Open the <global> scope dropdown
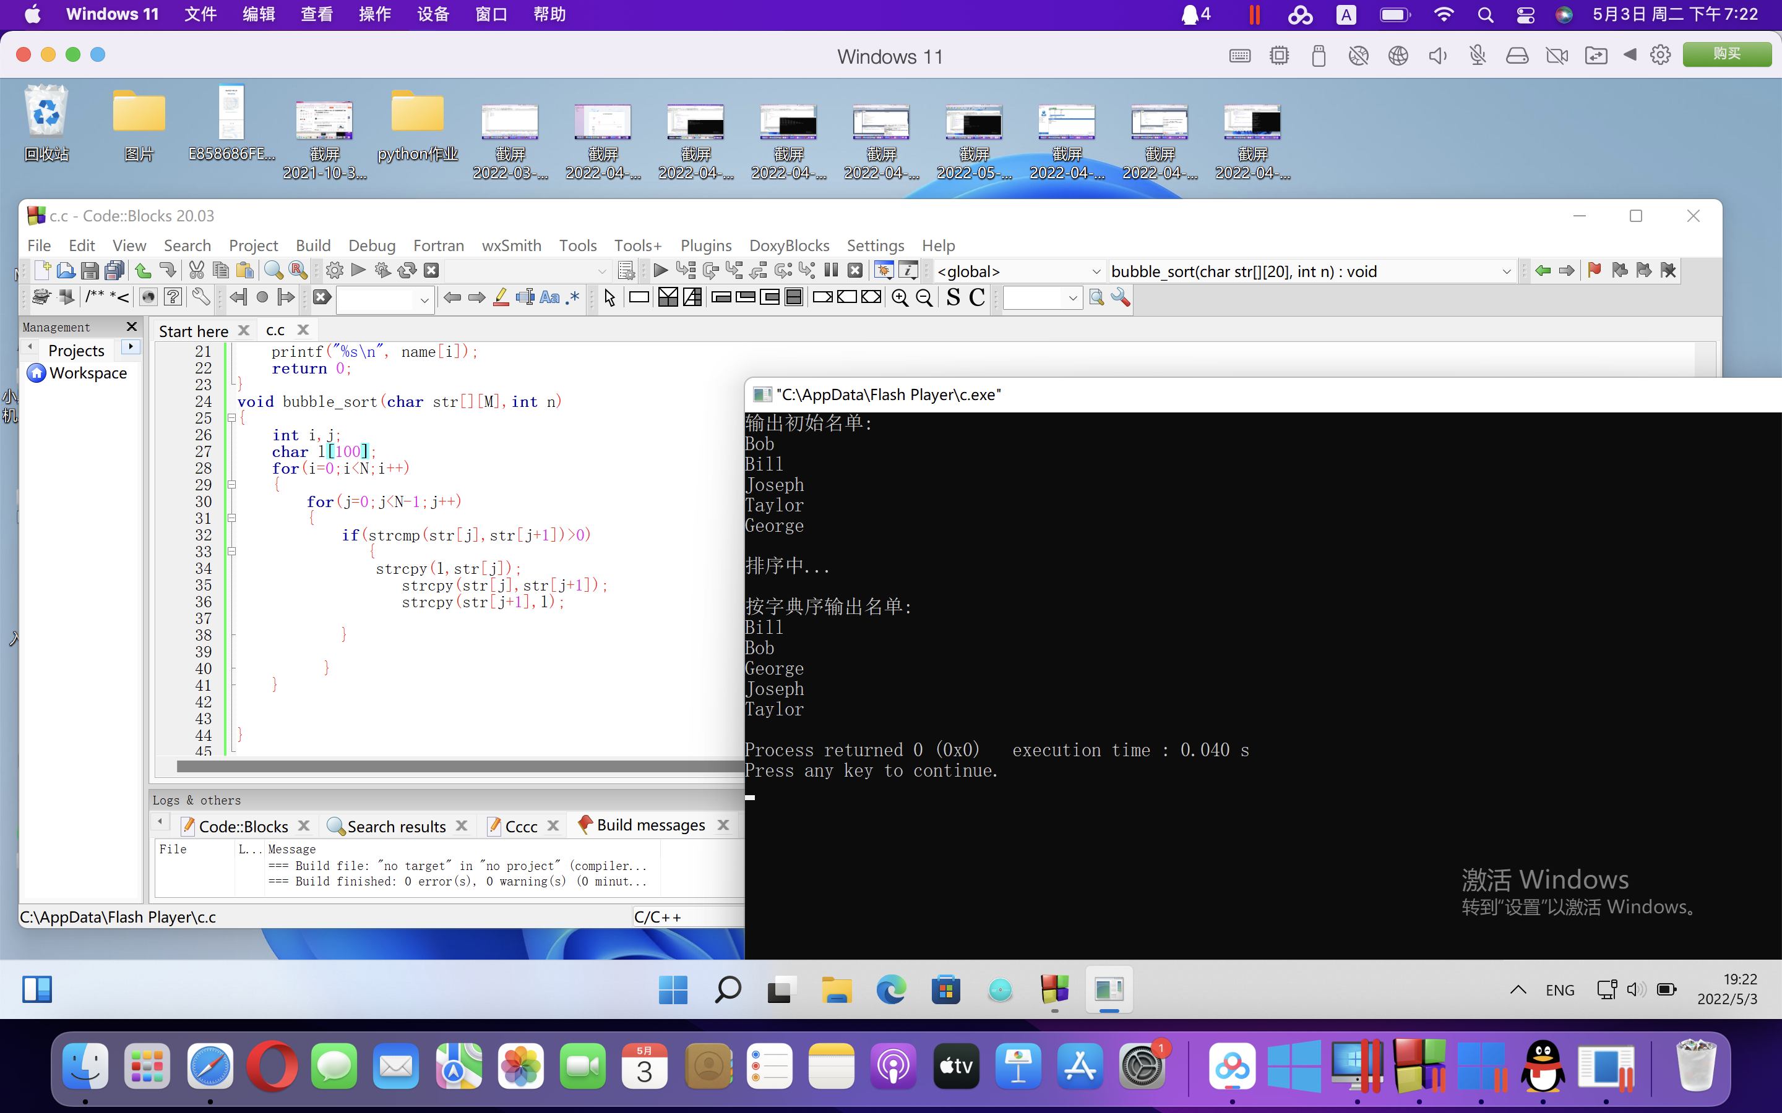The image size is (1782, 1113). tap(1096, 271)
